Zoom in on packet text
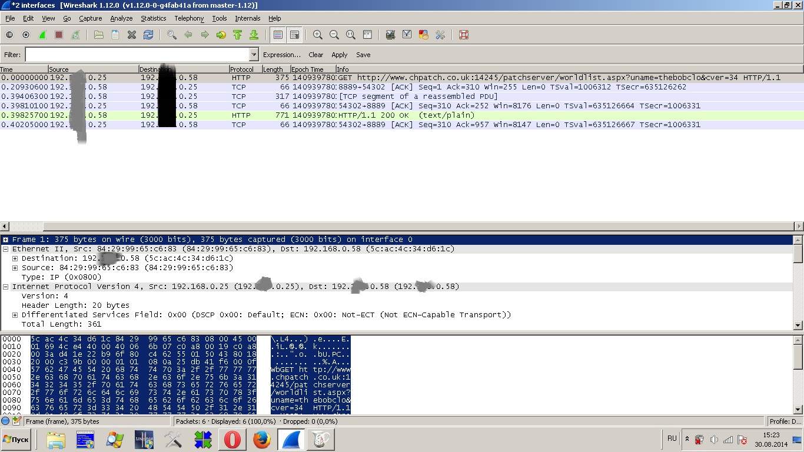The image size is (804, 452). pos(318,35)
